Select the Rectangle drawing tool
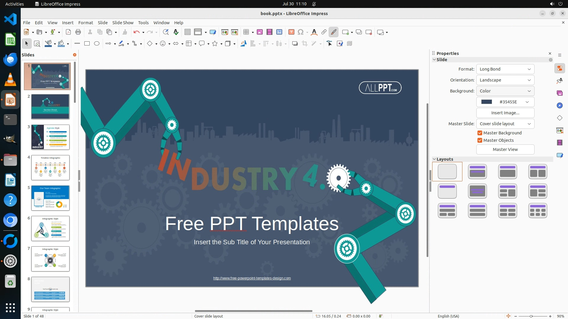Image resolution: width=568 pixels, height=319 pixels. click(87, 44)
